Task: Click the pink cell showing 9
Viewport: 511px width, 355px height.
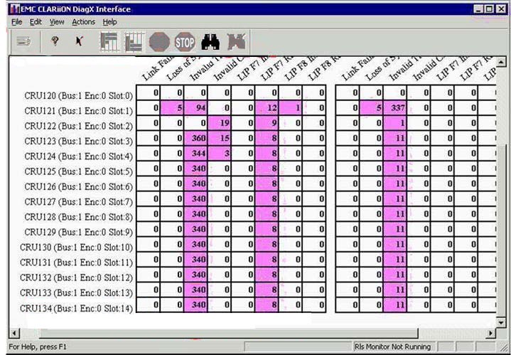Action: click(x=267, y=122)
